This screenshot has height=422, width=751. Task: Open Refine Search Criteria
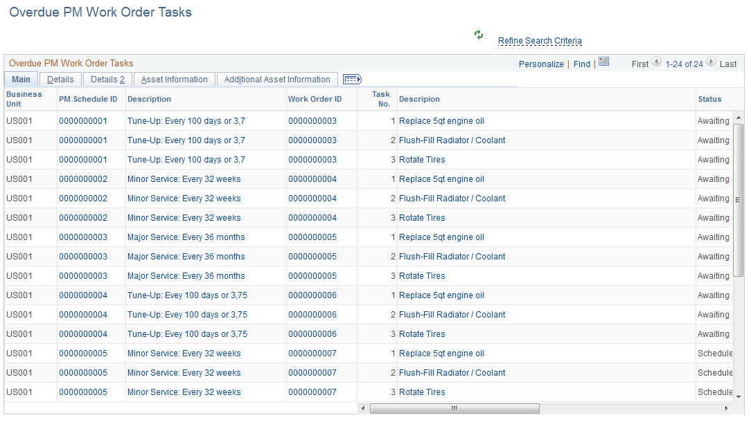[x=540, y=41]
